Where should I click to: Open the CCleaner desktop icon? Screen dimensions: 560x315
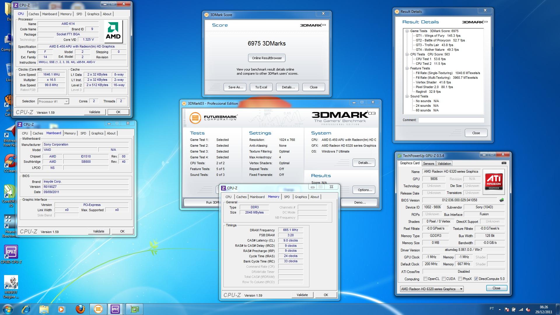10,163
